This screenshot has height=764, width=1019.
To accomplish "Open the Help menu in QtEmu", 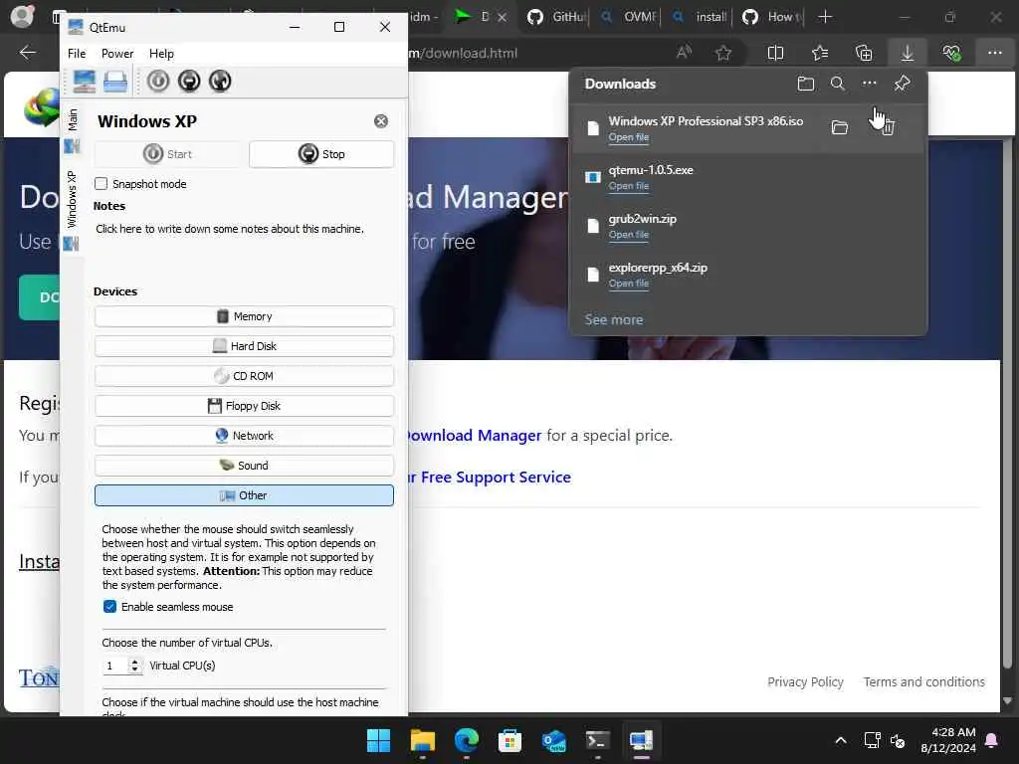I will [x=161, y=54].
